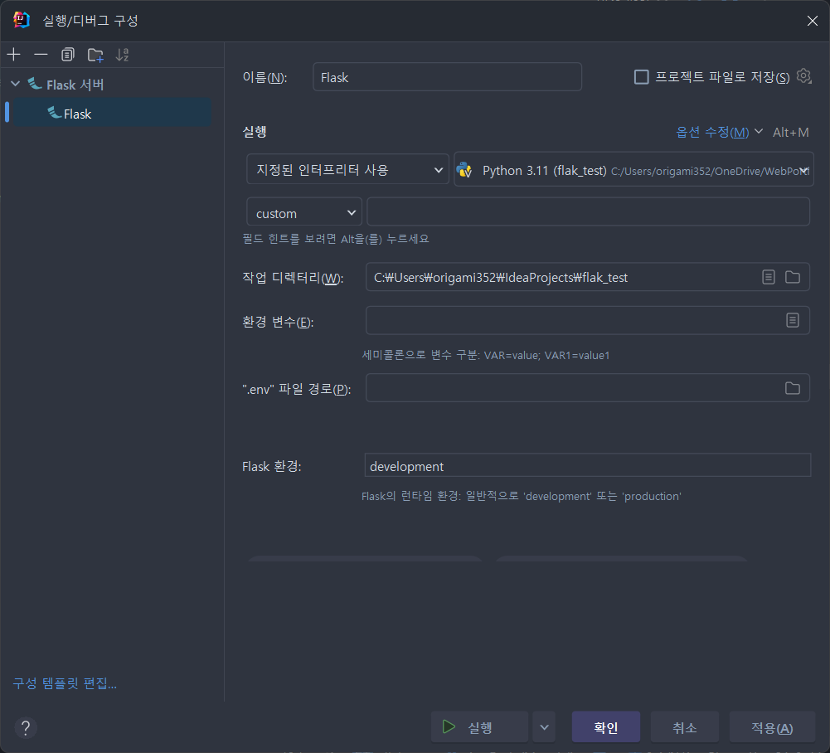Click the 이름 name input field

tap(447, 77)
